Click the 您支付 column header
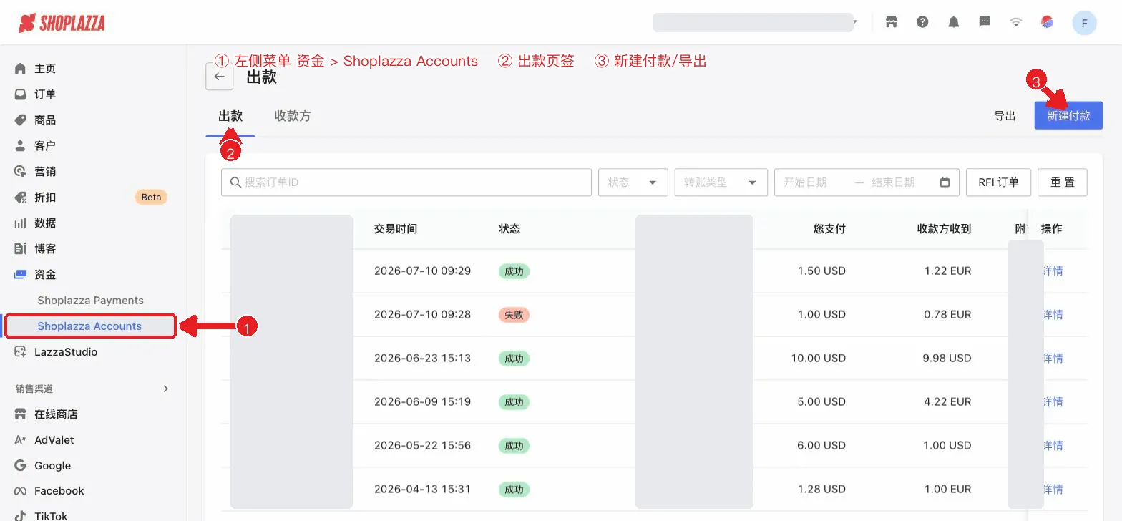1122x521 pixels. click(829, 229)
